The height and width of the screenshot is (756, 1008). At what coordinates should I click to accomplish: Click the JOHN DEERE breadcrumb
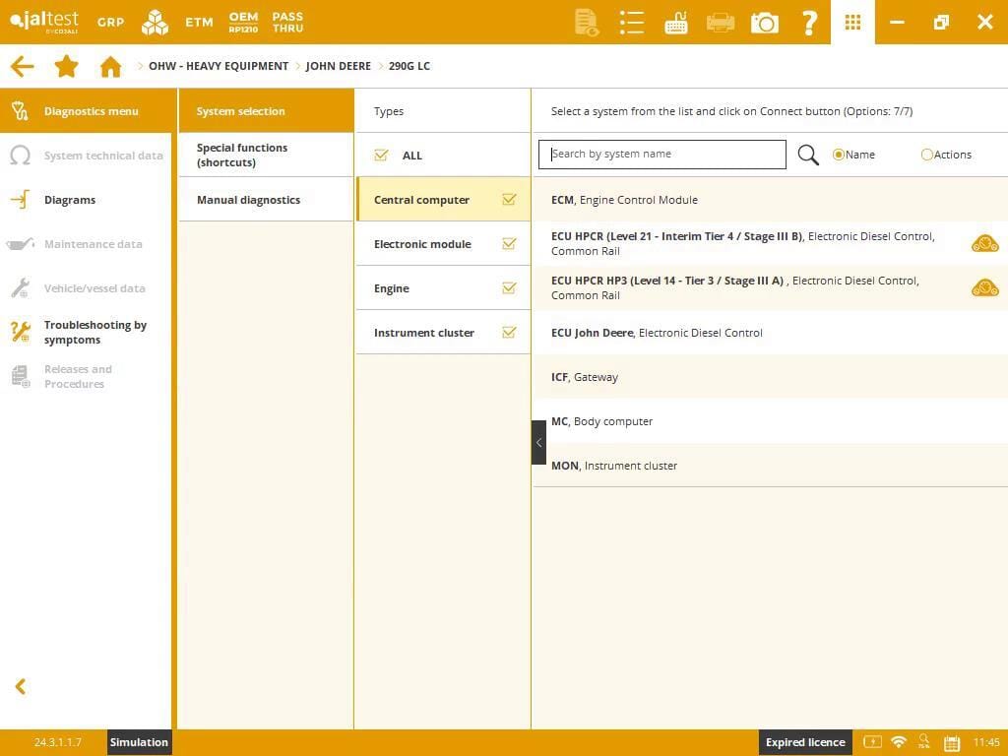[x=338, y=66]
